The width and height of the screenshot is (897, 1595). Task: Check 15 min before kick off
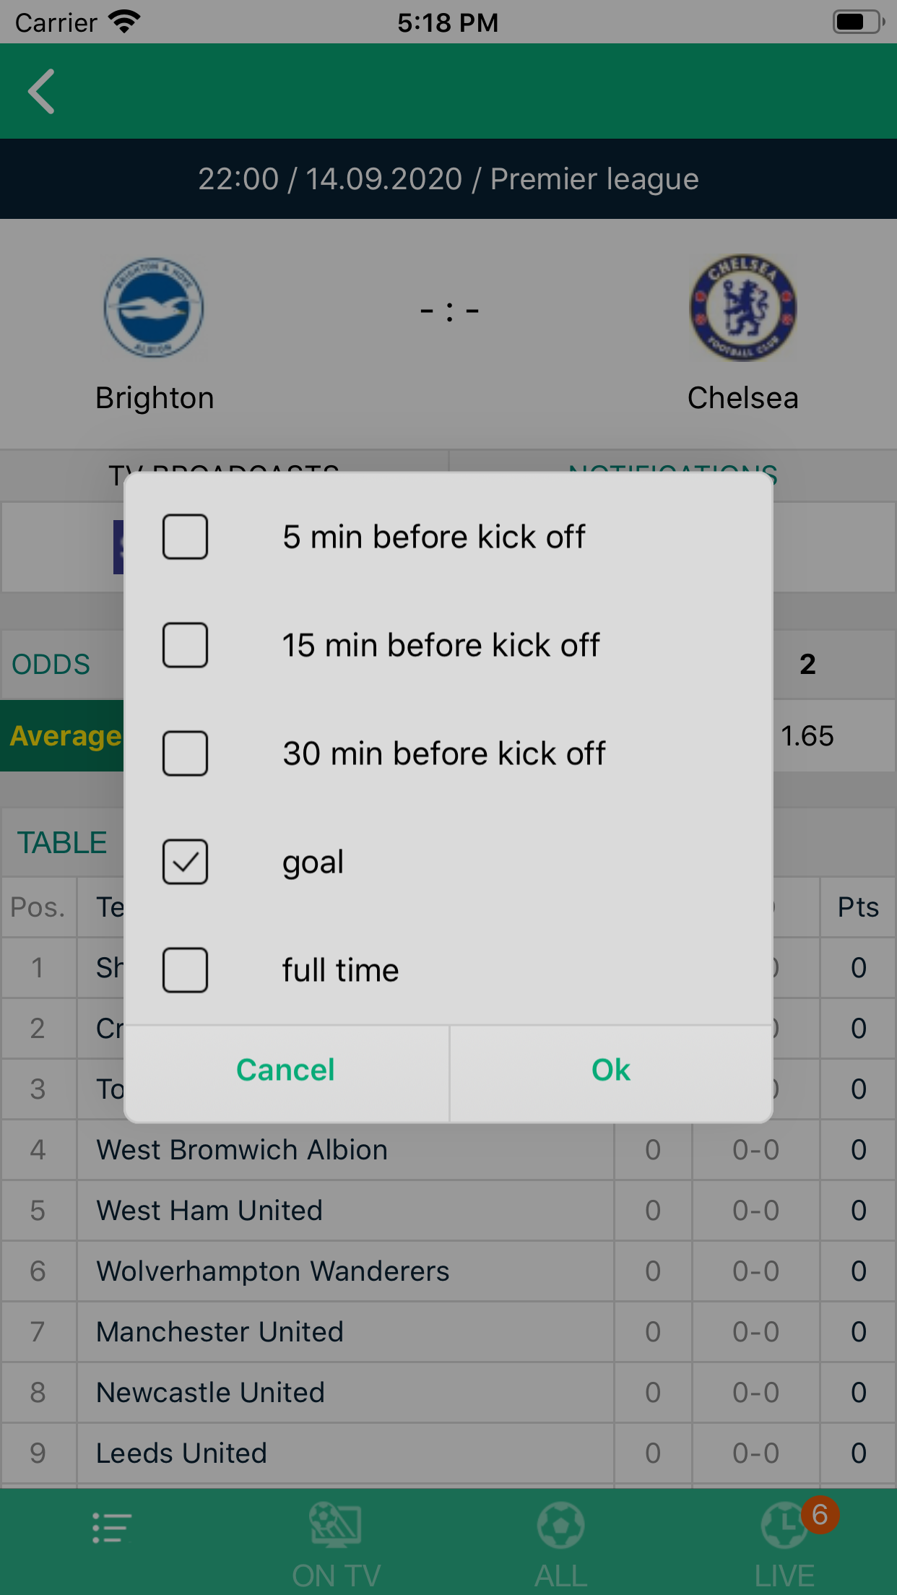[186, 645]
